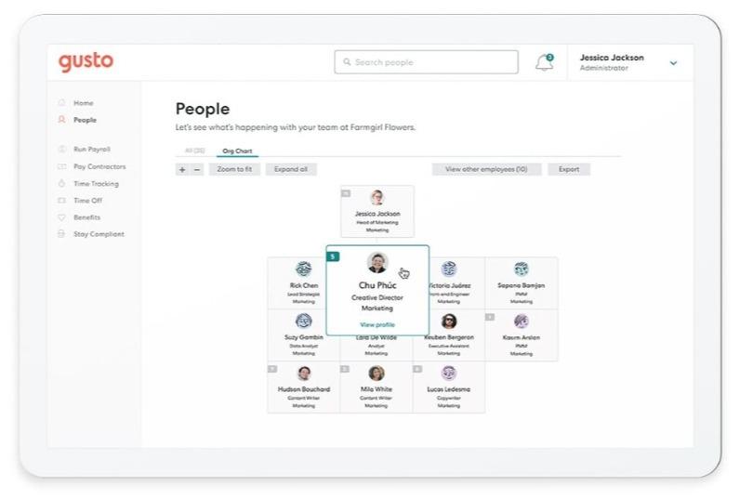Open the notifications bell icon
753x499 pixels.
pyautogui.click(x=544, y=62)
